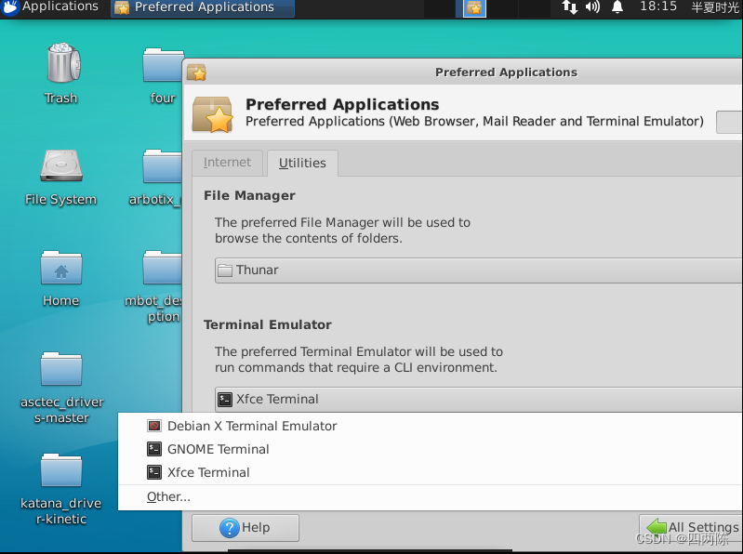Image resolution: width=743 pixels, height=554 pixels.
Task: Click the highlighted star button in top panel
Action: (474, 7)
